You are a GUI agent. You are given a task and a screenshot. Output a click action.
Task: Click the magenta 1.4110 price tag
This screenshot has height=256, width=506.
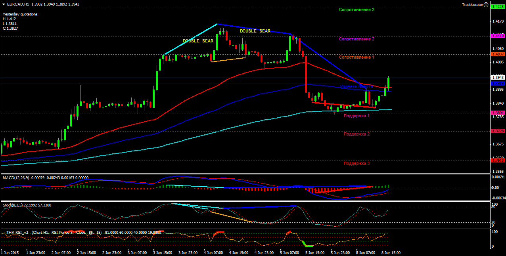[498, 36]
